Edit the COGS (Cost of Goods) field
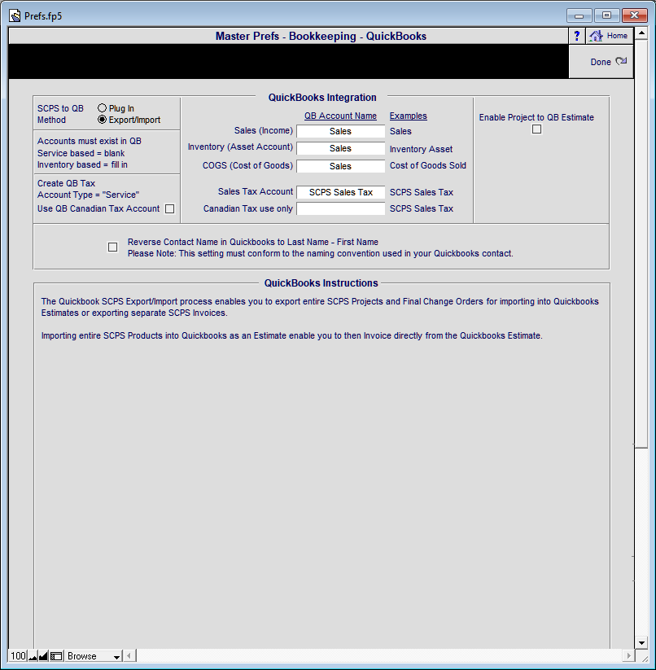Screen dimensions: 656x670 tap(341, 166)
